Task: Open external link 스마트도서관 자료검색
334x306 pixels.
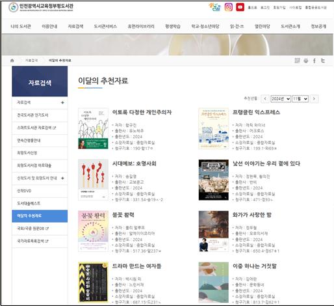Action: pyautogui.click(x=36, y=128)
